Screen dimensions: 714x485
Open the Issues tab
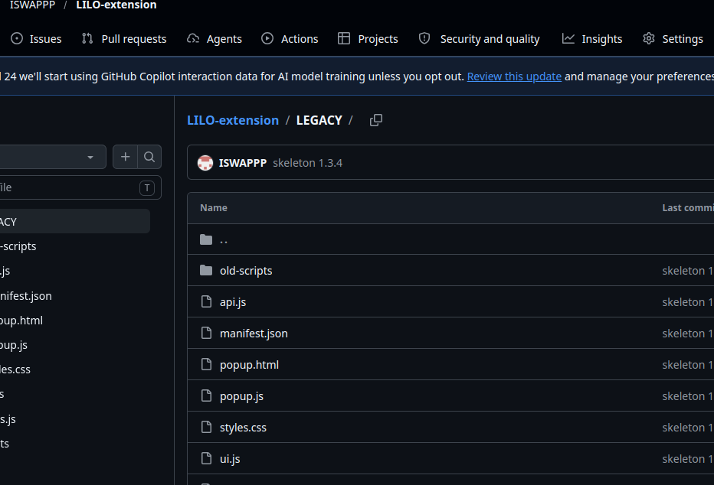(36, 39)
